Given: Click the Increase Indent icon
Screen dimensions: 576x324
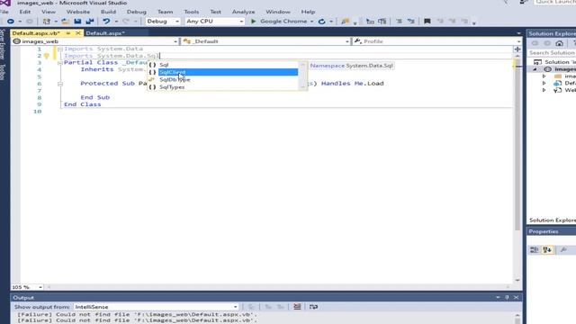Looking at the screenshot, I should (x=382, y=22).
